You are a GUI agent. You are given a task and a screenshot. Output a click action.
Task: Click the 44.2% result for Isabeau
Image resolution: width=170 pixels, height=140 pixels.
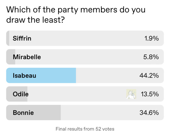(149, 76)
